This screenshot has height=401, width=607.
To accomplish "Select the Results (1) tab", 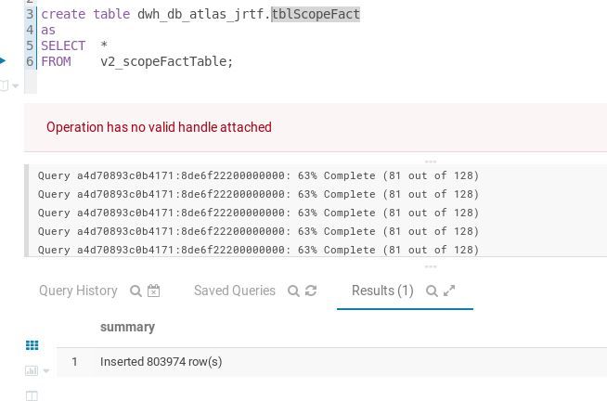I will click(x=381, y=291).
